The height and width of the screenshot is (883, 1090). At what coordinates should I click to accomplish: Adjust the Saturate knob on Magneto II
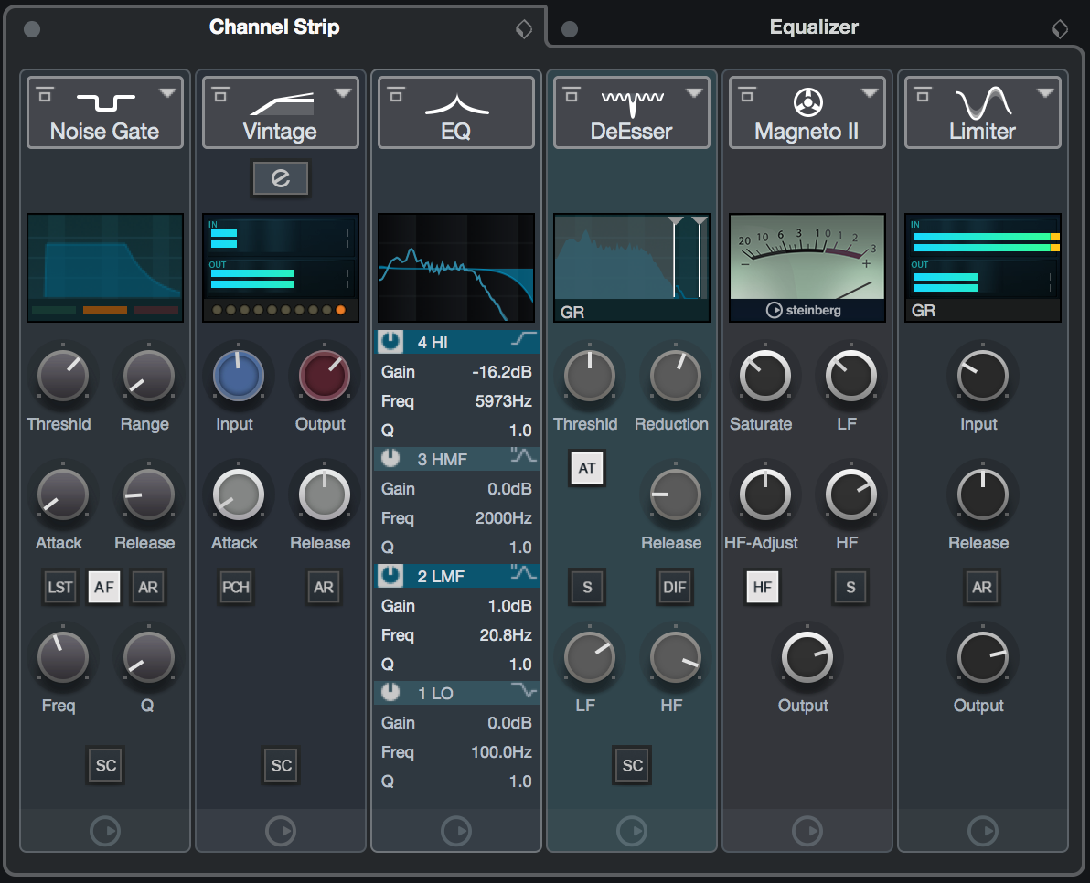pyautogui.click(x=764, y=375)
